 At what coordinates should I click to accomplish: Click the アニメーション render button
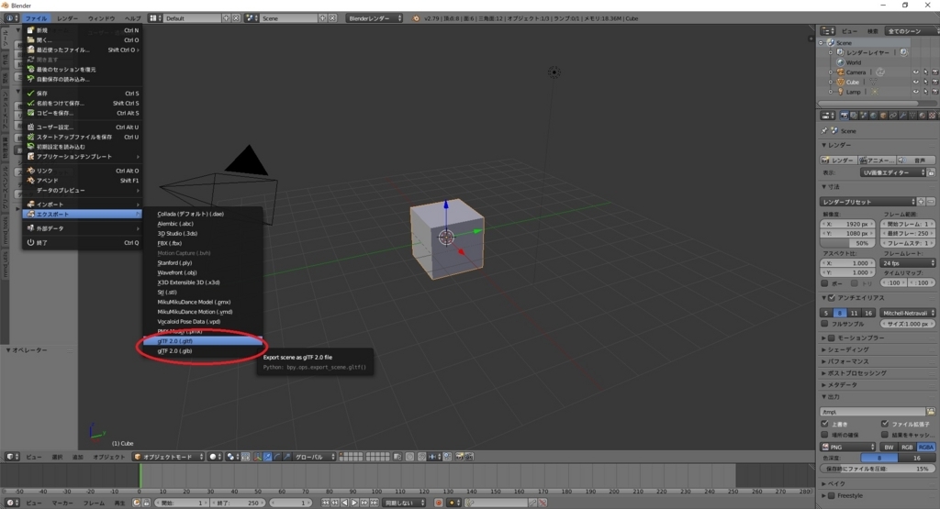tap(877, 160)
